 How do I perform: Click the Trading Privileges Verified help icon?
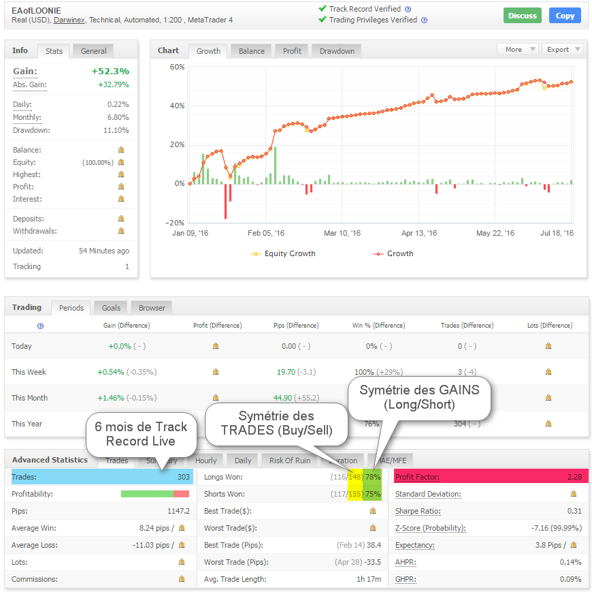[424, 20]
